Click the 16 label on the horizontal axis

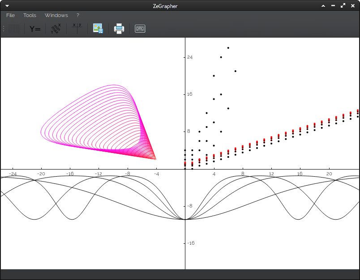point(300,174)
